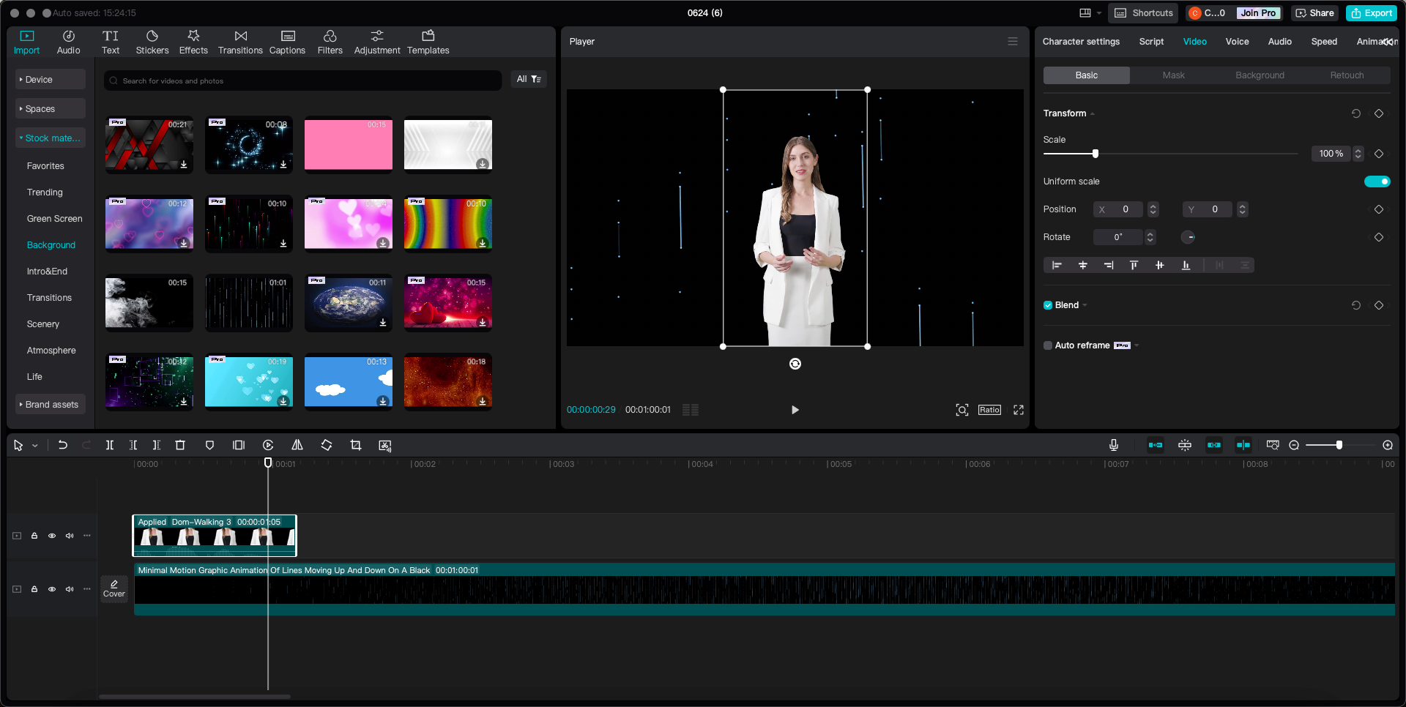The height and width of the screenshot is (707, 1406).
Task: Enable the Auto reframe checkbox
Action: pyautogui.click(x=1047, y=345)
